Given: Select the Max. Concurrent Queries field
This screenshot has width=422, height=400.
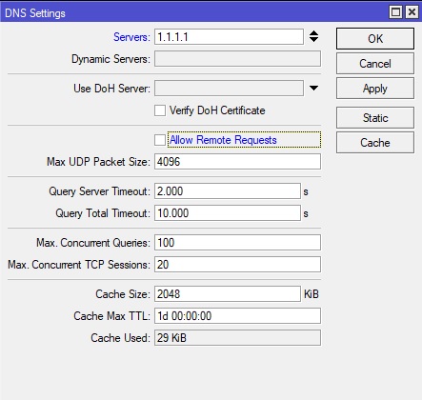Looking at the screenshot, I should [x=237, y=243].
